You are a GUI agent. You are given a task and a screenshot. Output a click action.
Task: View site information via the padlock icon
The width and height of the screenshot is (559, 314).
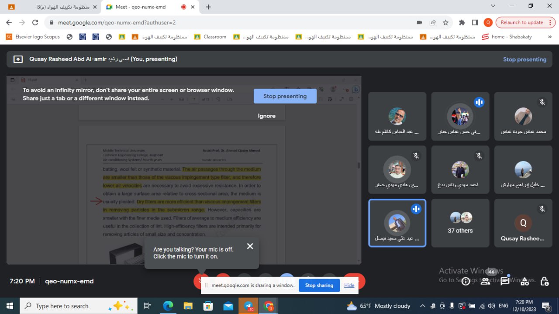click(x=52, y=23)
